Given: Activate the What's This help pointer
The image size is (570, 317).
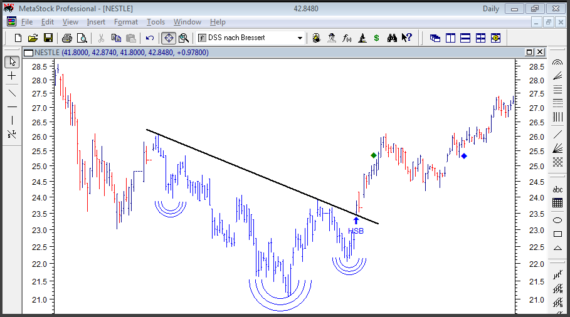Looking at the screenshot, I should tap(407, 38).
